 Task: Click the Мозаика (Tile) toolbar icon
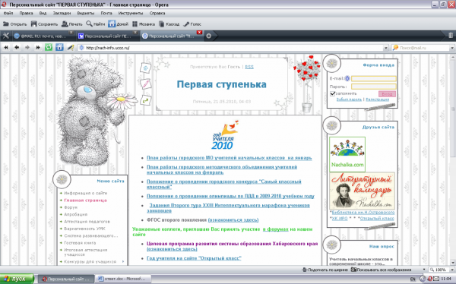coord(135,24)
